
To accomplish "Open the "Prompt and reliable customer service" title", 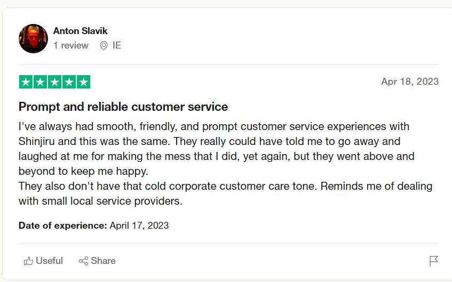I will point(123,107).
